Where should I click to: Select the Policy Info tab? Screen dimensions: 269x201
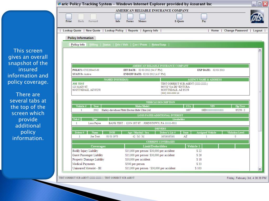78,44
